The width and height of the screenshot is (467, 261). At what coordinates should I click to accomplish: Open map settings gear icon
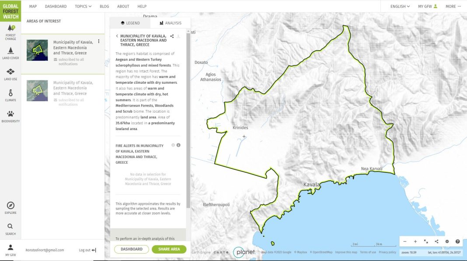click(447, 241)
